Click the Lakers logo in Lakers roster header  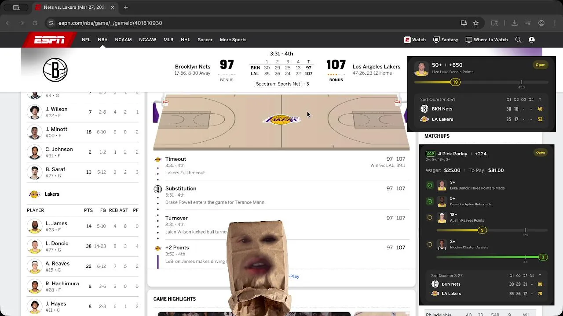[x=34, y=194]
